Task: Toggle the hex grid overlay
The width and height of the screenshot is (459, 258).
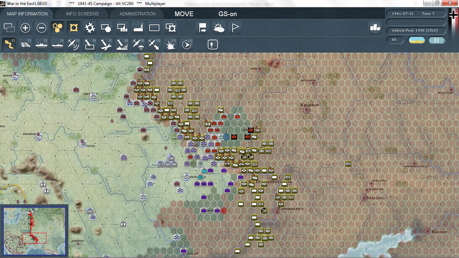Action: point(57,28)
